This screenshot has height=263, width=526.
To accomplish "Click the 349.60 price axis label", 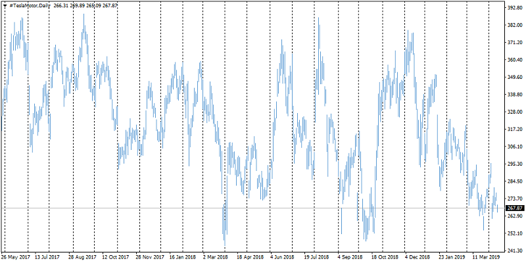I will pyautogui.click(x=515, y=77).
